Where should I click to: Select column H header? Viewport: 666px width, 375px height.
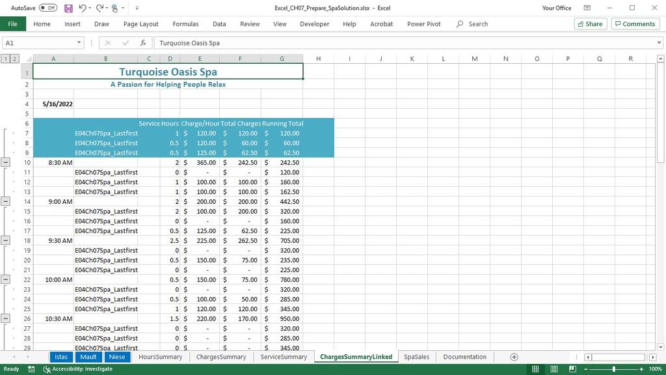[318, 59]
